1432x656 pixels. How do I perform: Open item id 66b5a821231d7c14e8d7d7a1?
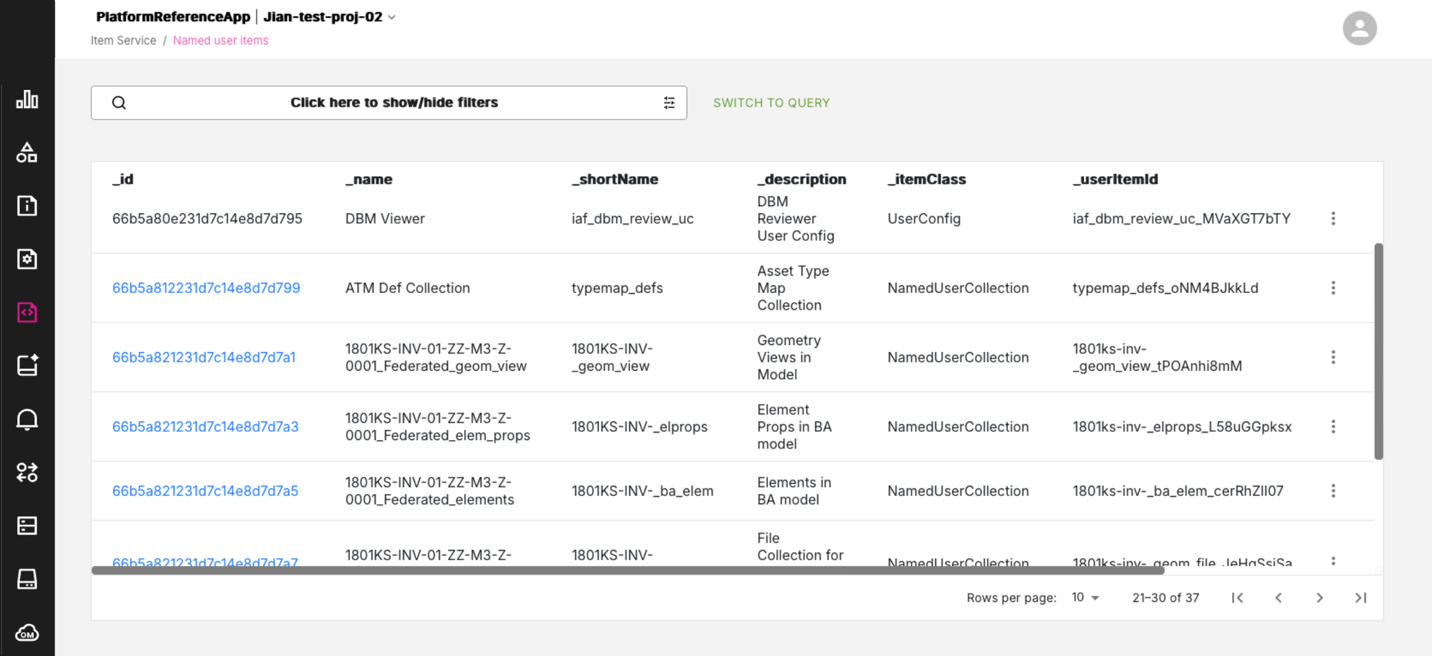[204, 357]
